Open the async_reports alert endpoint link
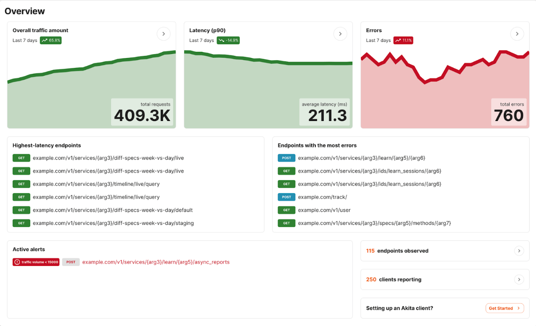Image resolution: width=536 pixels, height=326 pixels. (156, 262)
